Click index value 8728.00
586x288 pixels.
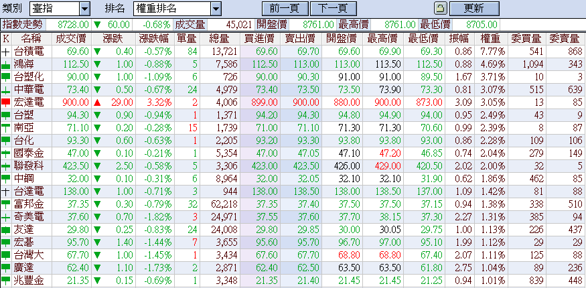click(73, 25)
